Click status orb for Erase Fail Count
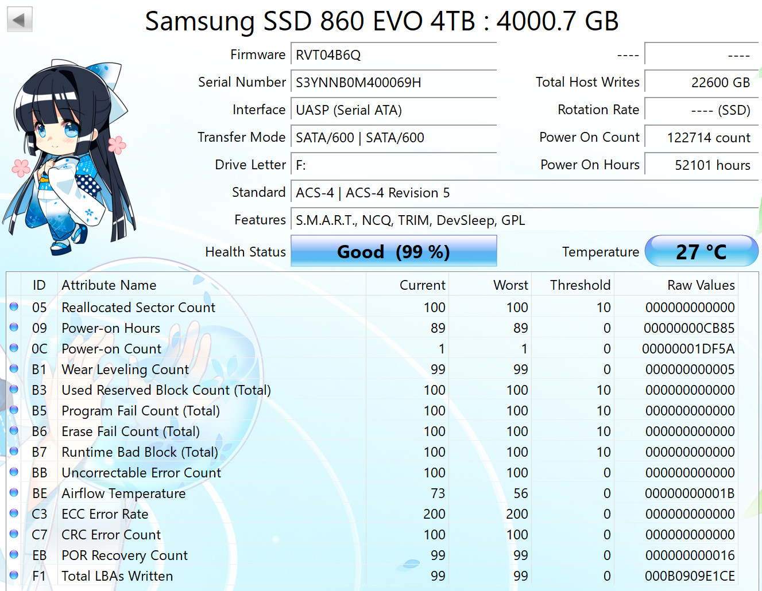This screenshot has height=591, width=762. (14, 431)
